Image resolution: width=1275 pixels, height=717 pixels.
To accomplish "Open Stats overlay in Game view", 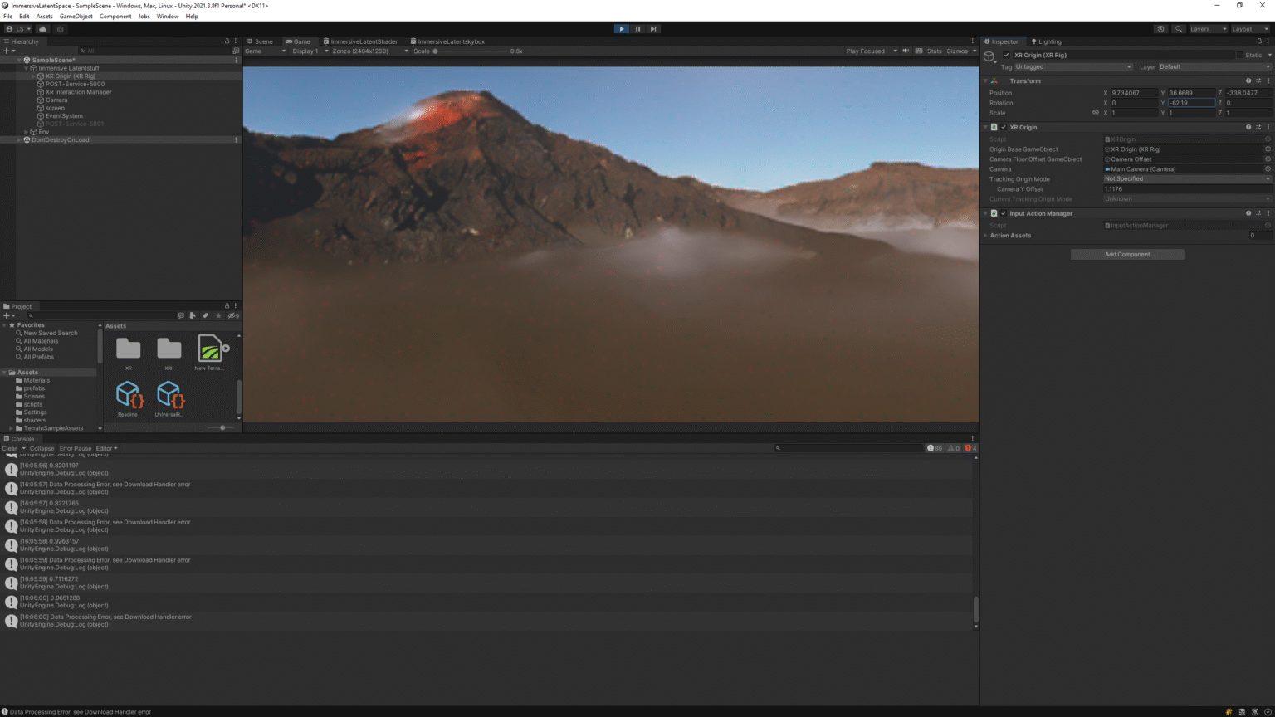I will [x=935, y=51].
